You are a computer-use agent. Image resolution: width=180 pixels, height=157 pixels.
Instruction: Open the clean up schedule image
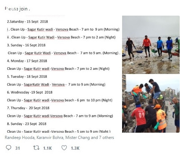[x=63, y=74]
